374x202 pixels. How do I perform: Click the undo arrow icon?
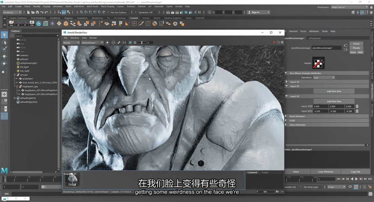[x=42, y=12]
